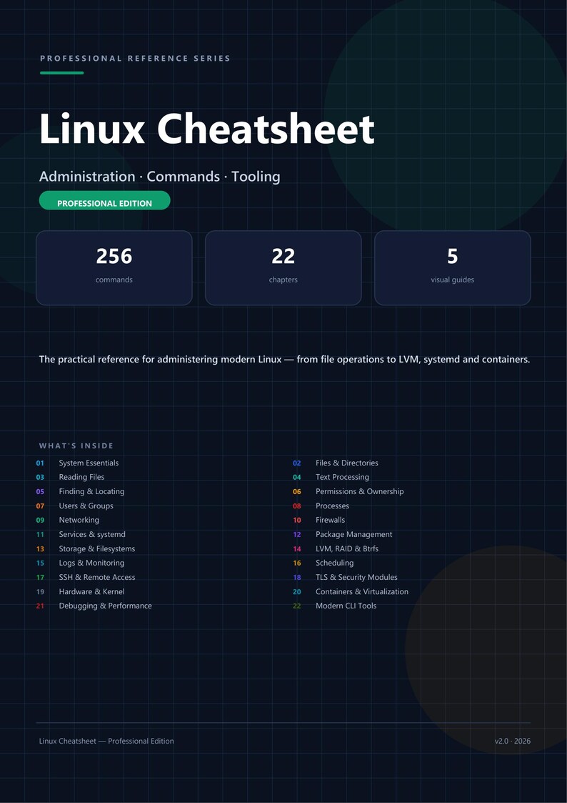Click the practical reference description sentence

284,360
